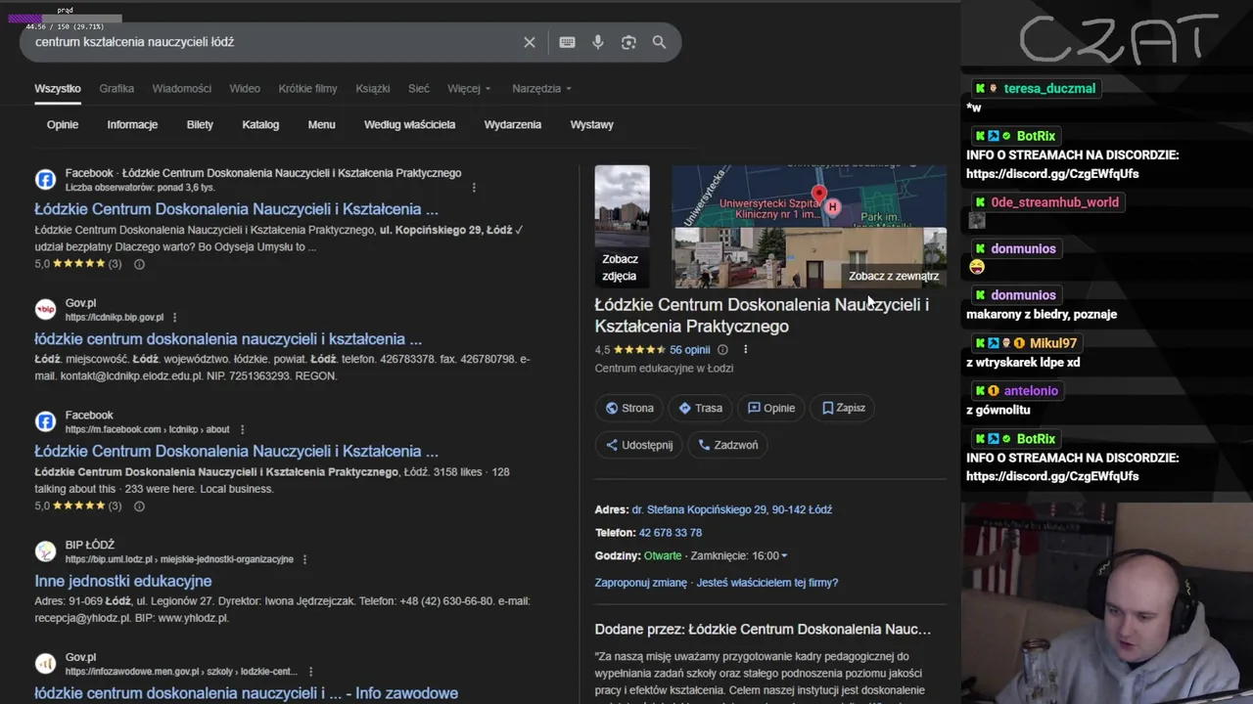This screenshot has width=1253, height=704.
Task: Switch to Wideo search tab
Action: [x=245, y=88]
